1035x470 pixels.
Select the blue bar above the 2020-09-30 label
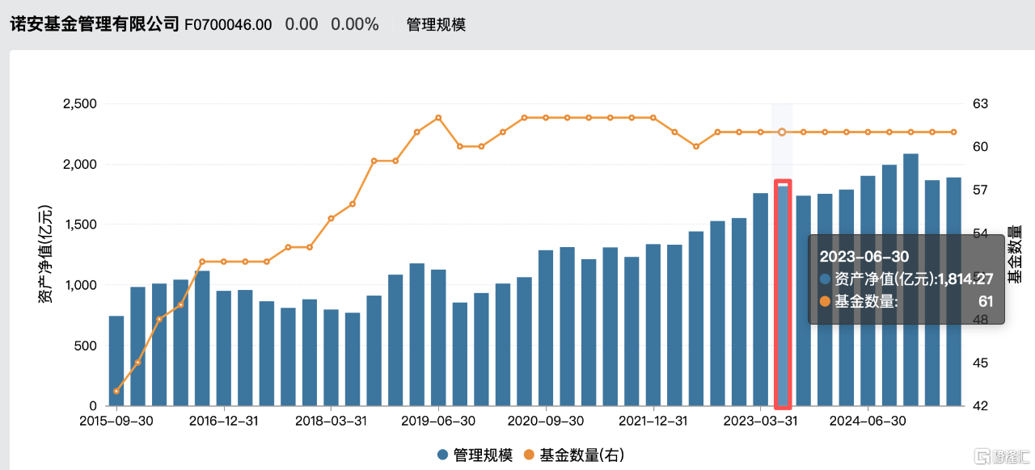coord(546,328)
